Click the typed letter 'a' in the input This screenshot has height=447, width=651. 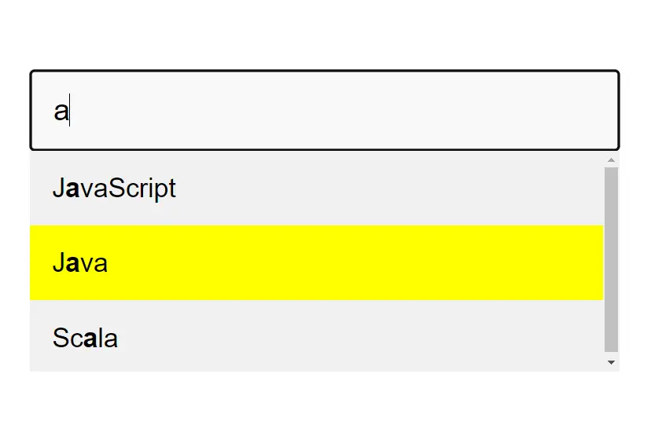pyautogui.click(x=61, y=112)
